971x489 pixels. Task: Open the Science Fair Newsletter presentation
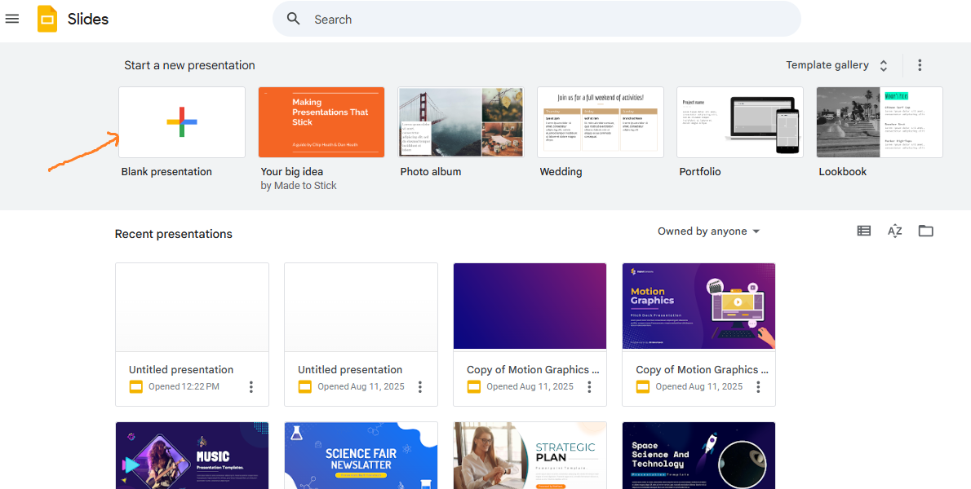[361, 455]
